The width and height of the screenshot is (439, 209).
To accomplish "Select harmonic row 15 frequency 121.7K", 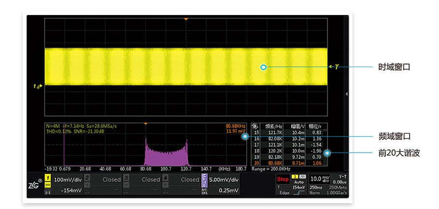I will [x=275, y=133].
